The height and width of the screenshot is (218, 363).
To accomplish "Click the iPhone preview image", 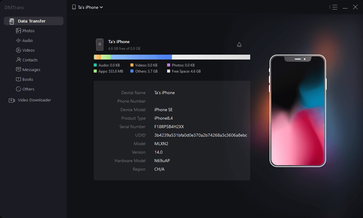I will click(x=298, y=111).
